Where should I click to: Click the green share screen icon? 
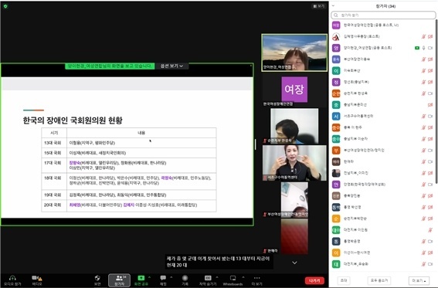click(x=141, y=278)
